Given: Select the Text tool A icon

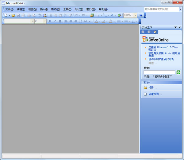Looking at the screenshot, I should [x=112, y=15].
